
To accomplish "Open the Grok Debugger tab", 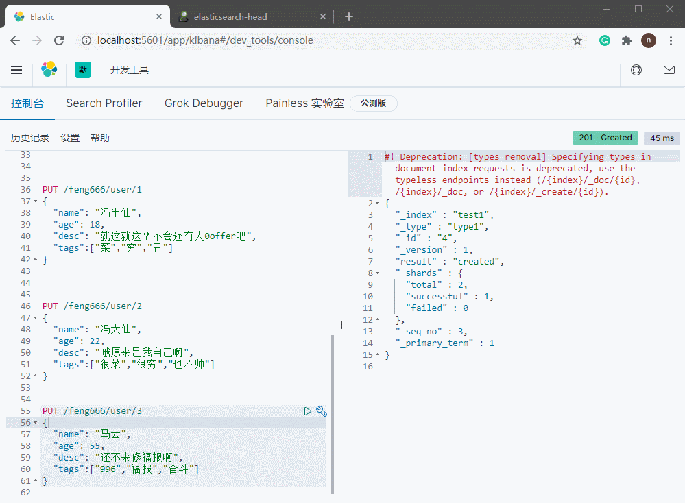I will pyautogui.click(x=204, y=103).
